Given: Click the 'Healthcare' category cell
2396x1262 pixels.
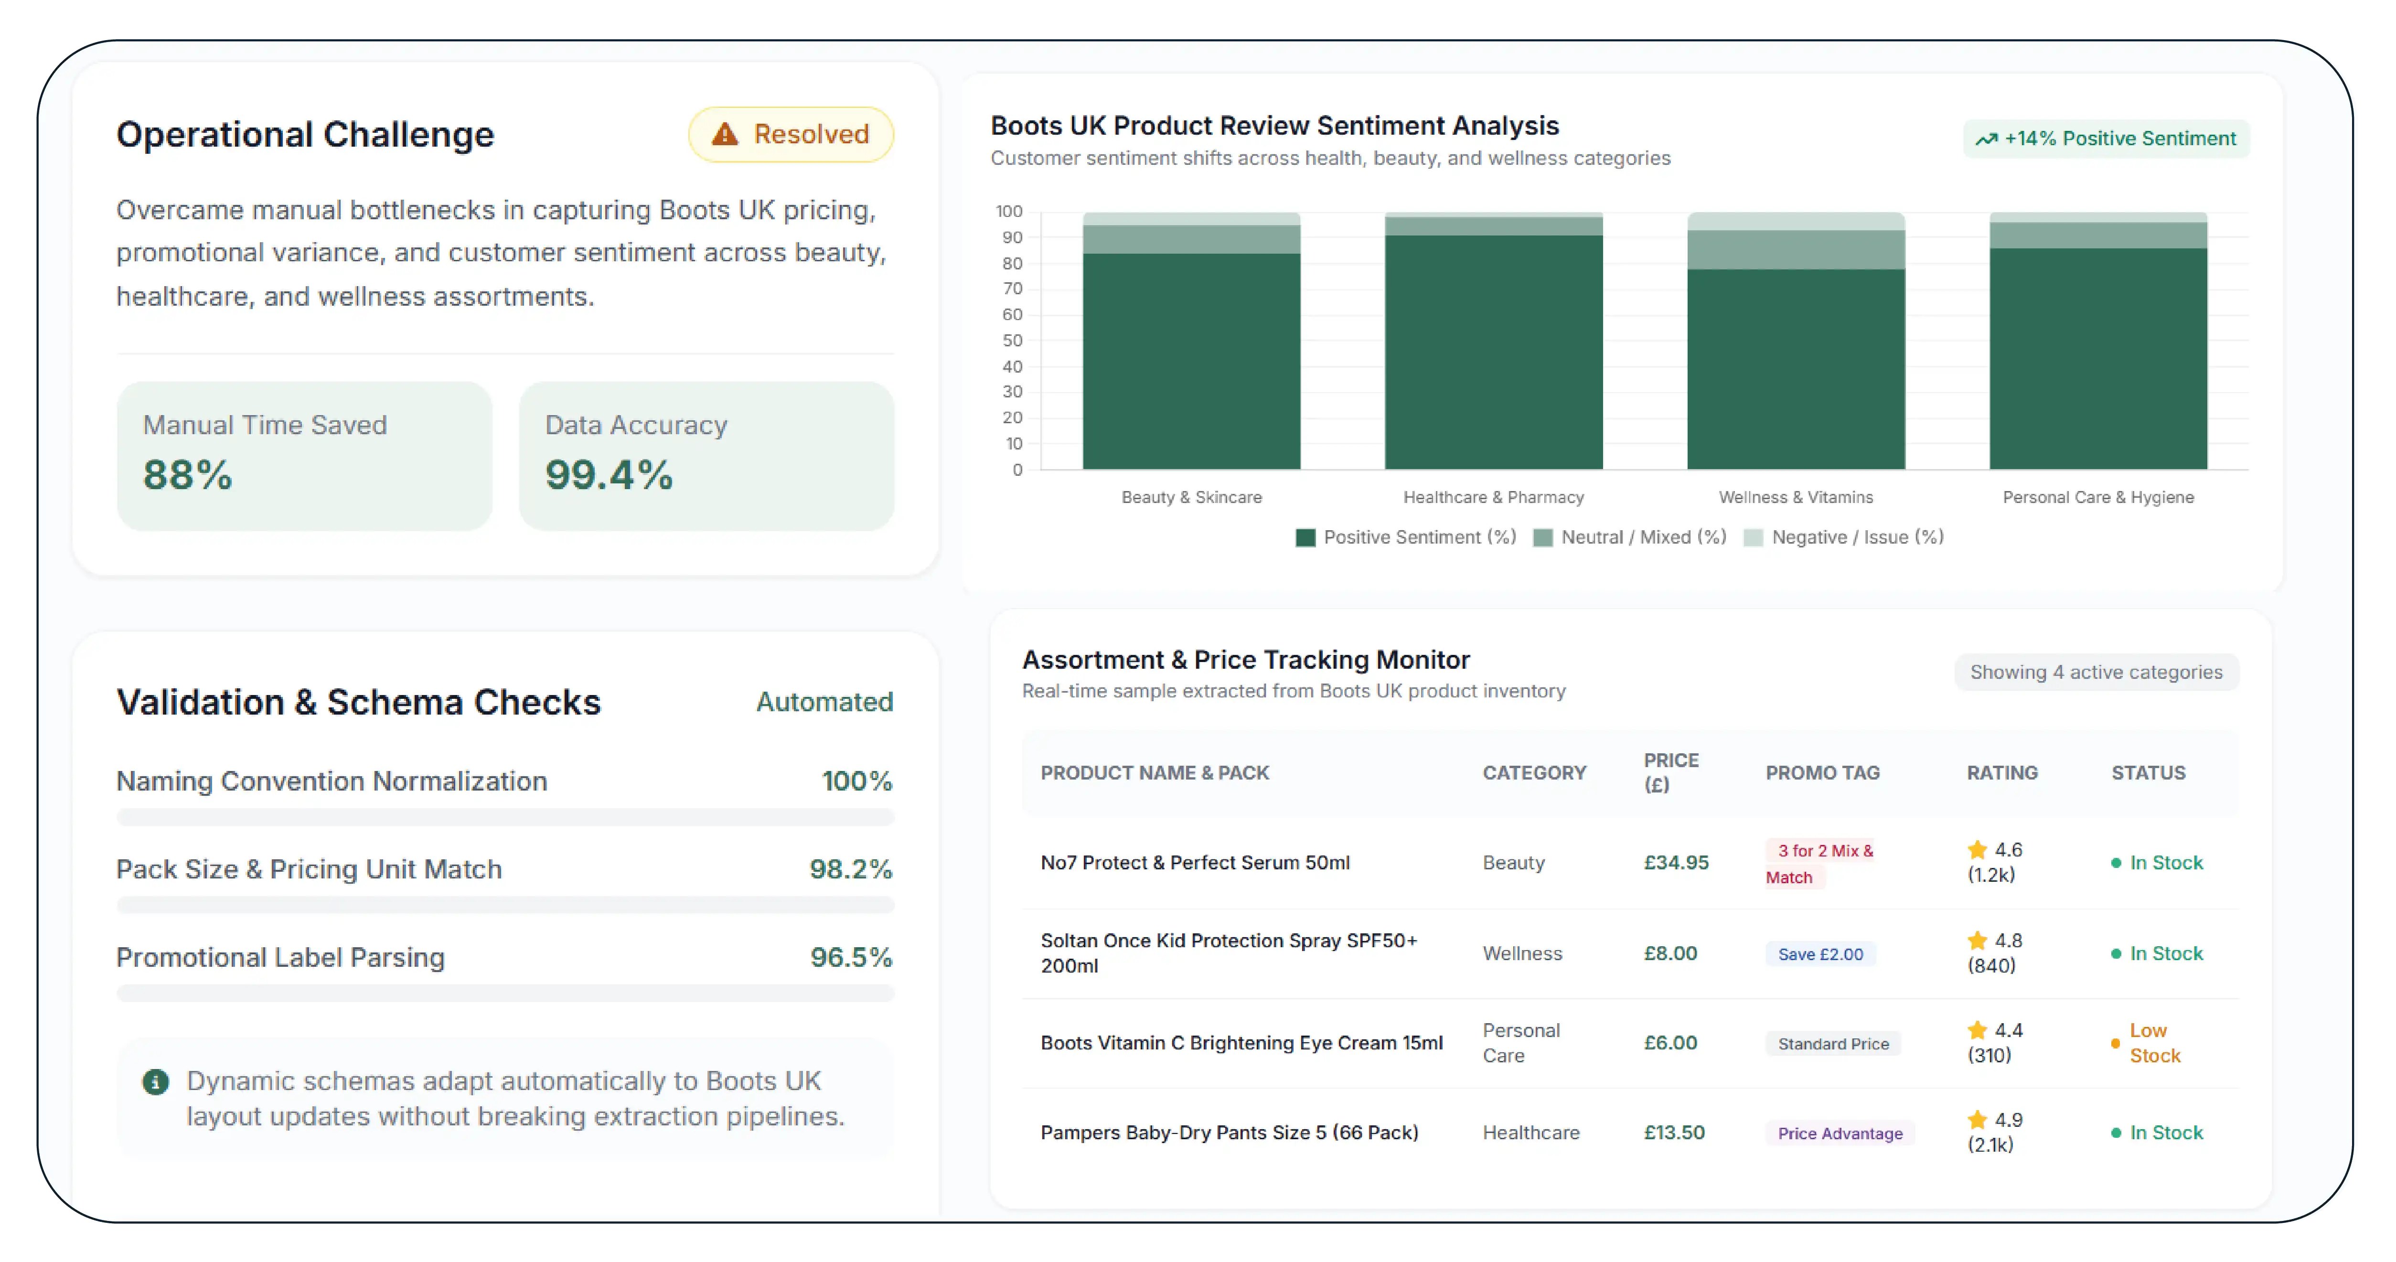Looking at the screenshot, I should [1531, 1133].
